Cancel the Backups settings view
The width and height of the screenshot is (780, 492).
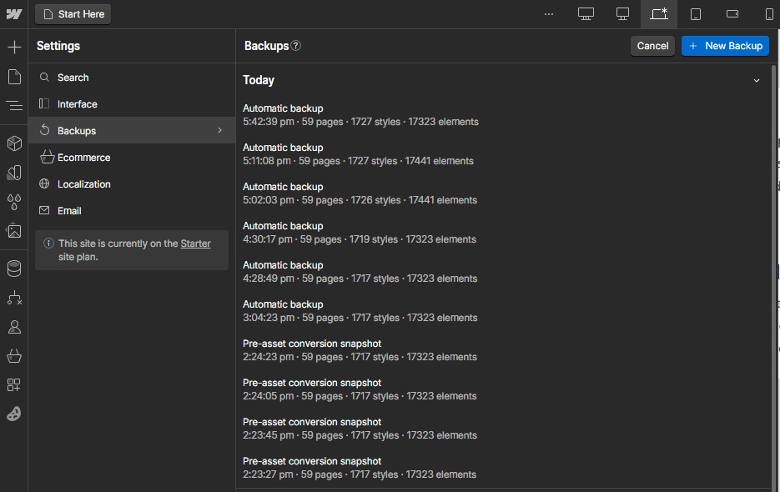click(x=652, y=46)
